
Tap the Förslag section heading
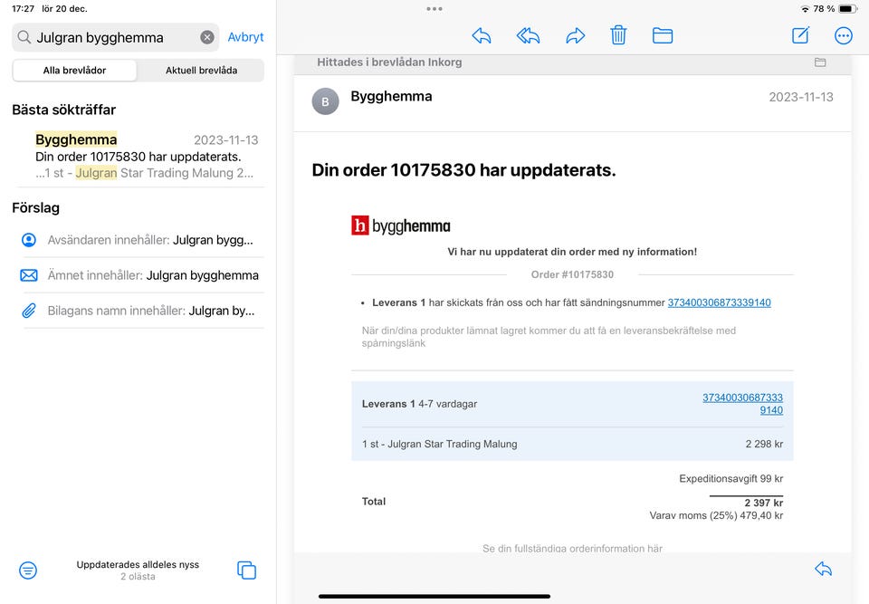coord(35,208)
